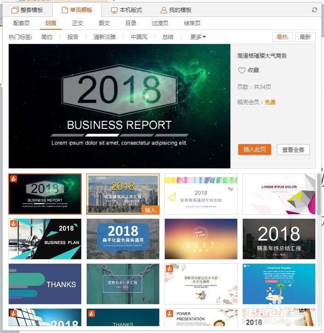Click the 整套模板 stacked pages icon

click(x=15, y=10)
